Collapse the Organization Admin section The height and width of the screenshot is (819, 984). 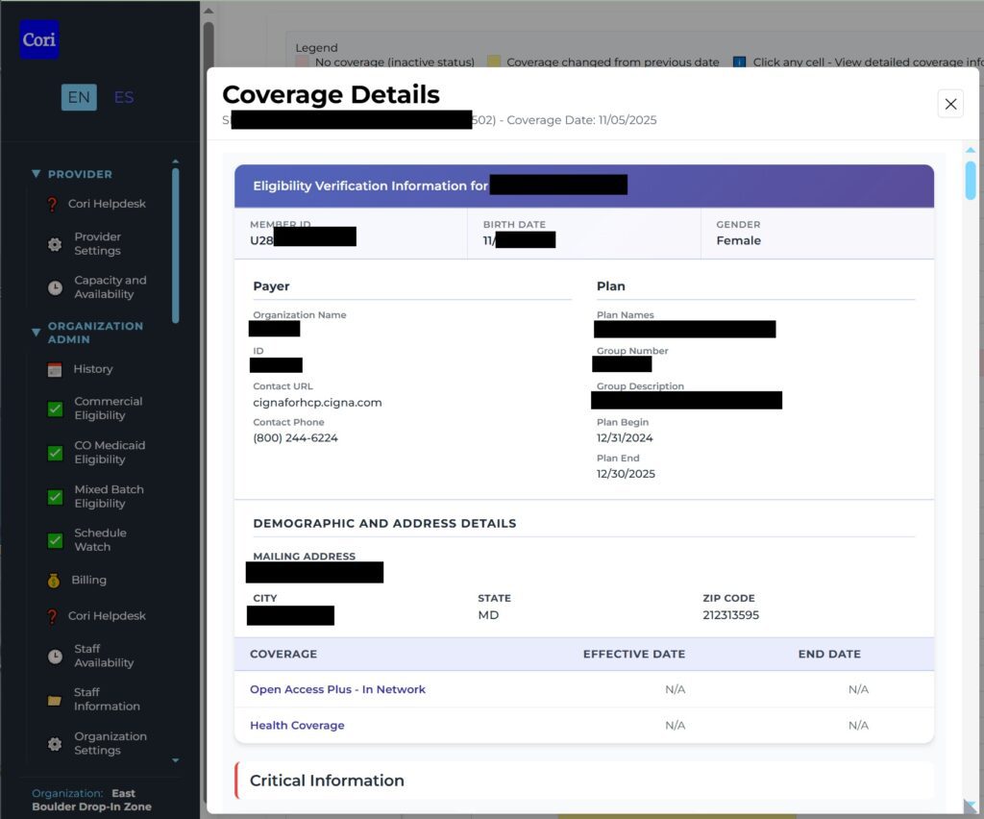point(37,333)
